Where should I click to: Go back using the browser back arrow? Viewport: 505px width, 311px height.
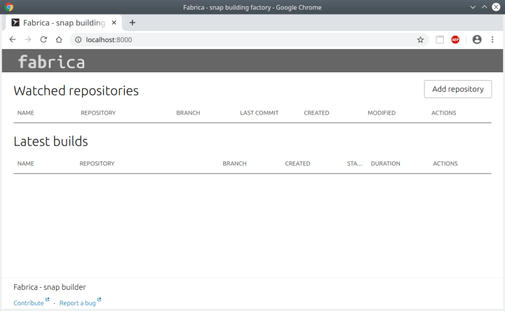[13, 39]
